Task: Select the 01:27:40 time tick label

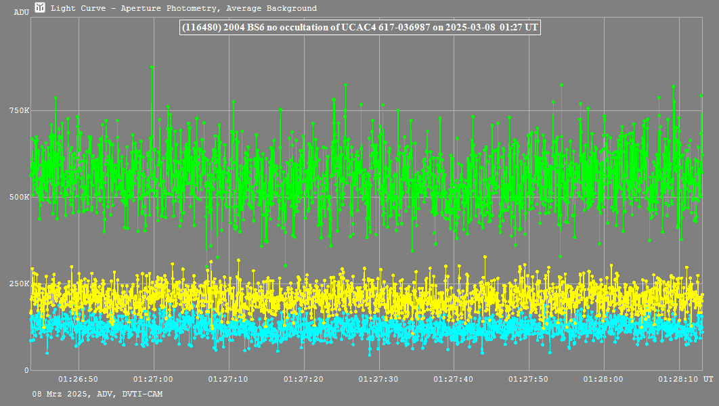Action: pyautogui.click(x=453, y=380)
